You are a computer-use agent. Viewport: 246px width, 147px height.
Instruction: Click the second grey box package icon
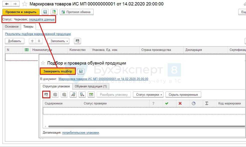click(x=64, y=94)
